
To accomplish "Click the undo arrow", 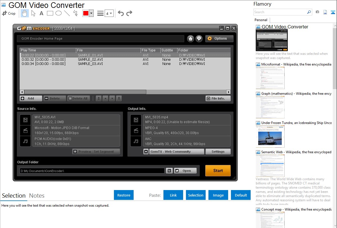I will [121, 13].
